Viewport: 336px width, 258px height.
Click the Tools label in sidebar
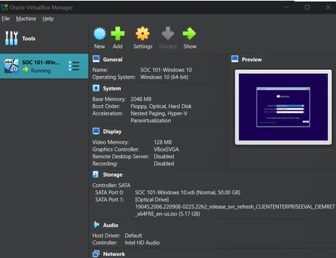point(29,39)
